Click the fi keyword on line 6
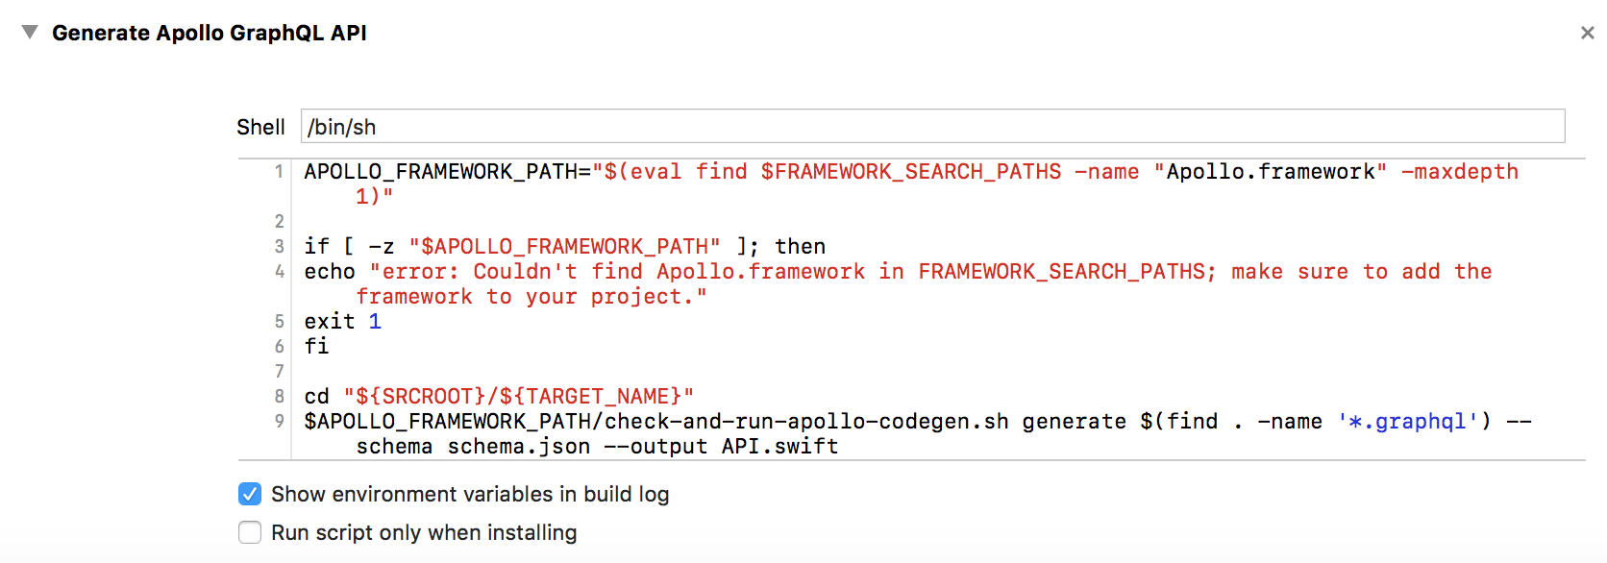 pyautogui.click(x=318, y=346)
